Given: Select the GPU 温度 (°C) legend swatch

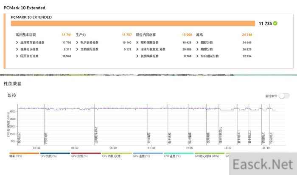Looking at the screenshot, I should point(148,153).
